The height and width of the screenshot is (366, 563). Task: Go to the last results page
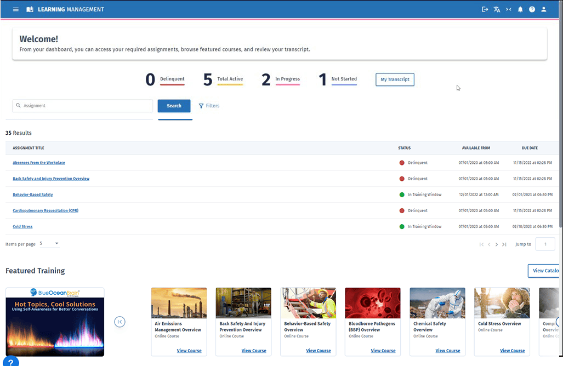504,244
